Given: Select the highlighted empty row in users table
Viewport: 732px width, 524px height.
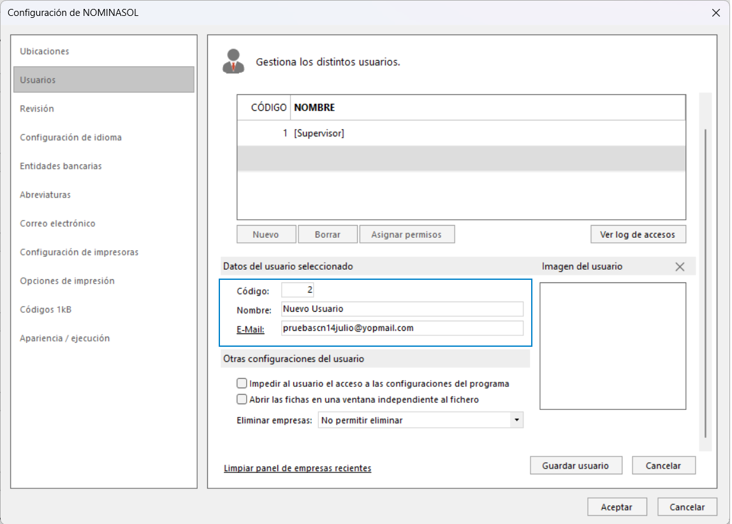Looking at the screenshot, I should coord(461,159).
